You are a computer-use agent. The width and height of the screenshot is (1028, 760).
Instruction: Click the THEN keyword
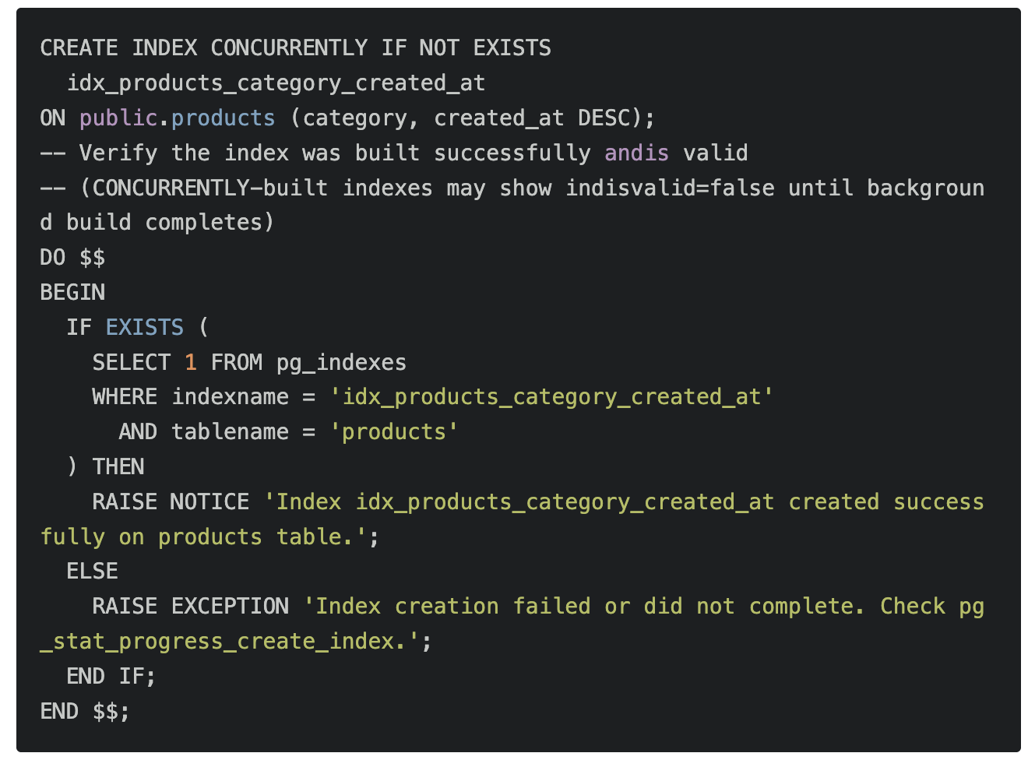point(118,467)
